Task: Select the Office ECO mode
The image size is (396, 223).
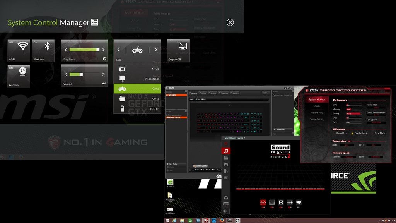Action: tap(137, 99)
